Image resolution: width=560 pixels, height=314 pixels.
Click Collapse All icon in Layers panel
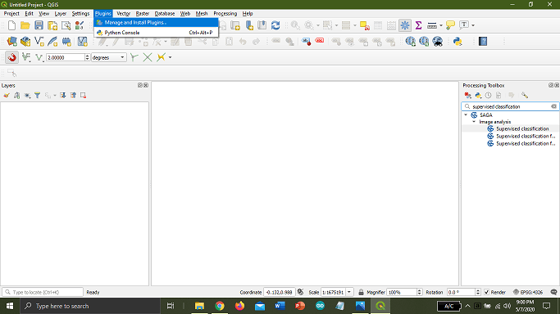click(73, 96)
